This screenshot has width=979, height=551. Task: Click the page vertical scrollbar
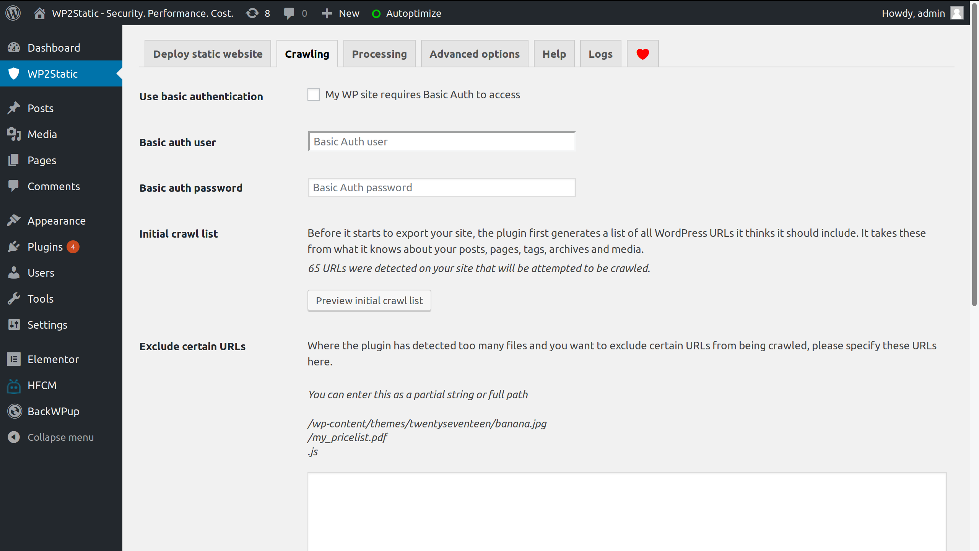(x=974, y=153)
